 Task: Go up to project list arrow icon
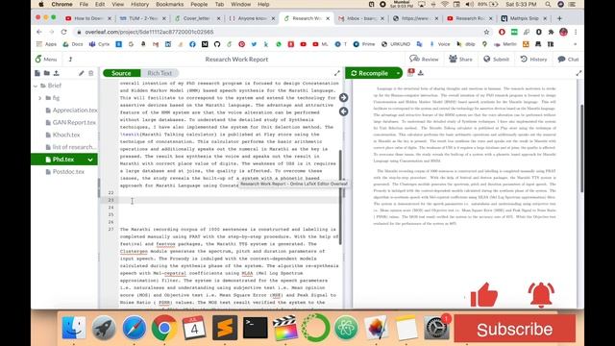70,60
